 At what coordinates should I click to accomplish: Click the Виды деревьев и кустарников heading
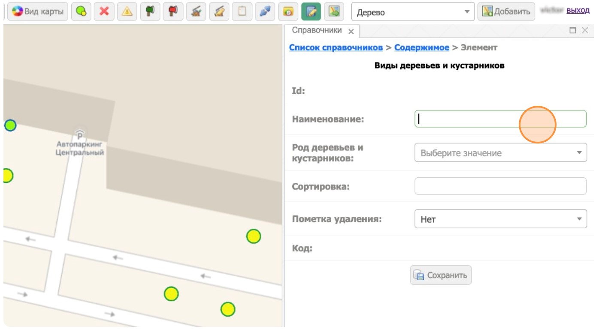coord(439,66)
